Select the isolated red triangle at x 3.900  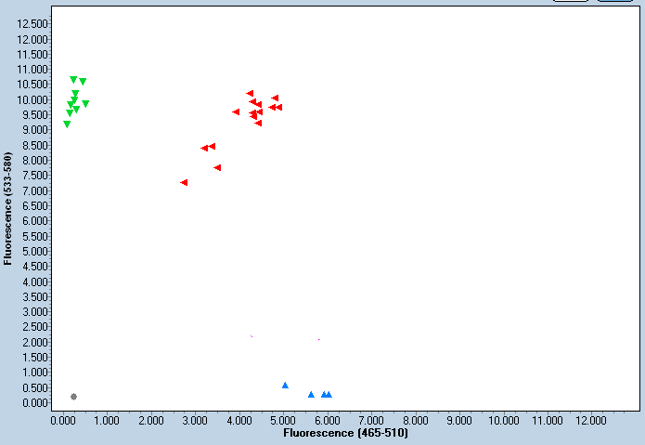point(236,111)
